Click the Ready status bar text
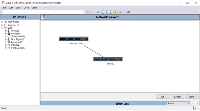This screenshot has width=200, height=111. pyautogui.click(x=4, y=108)
